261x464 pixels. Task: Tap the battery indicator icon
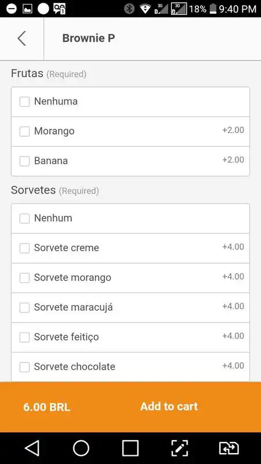(x=213, y=9)
